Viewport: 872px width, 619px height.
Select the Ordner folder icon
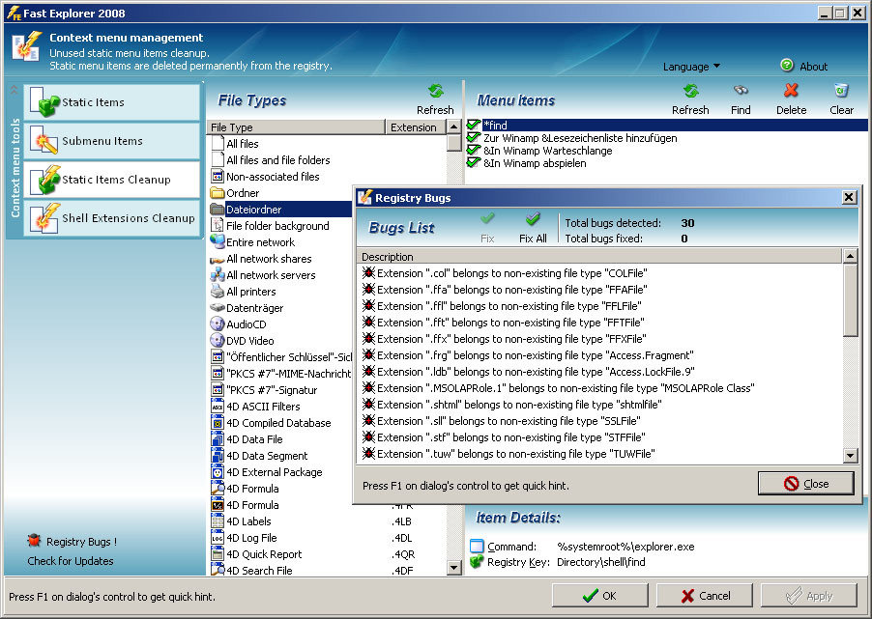click(218, 193)
